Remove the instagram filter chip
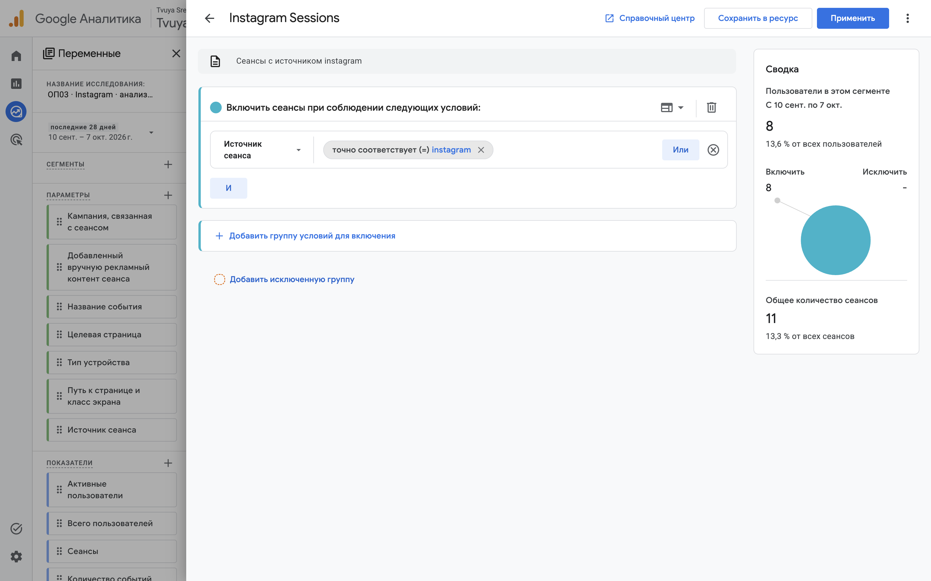 coord(481,150)
